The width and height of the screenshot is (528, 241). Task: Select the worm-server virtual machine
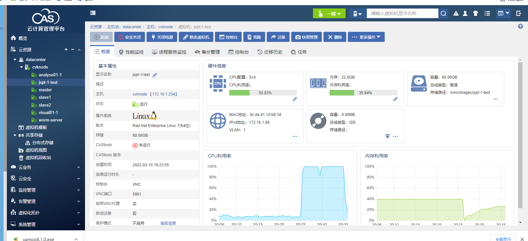tap(50, 120)
